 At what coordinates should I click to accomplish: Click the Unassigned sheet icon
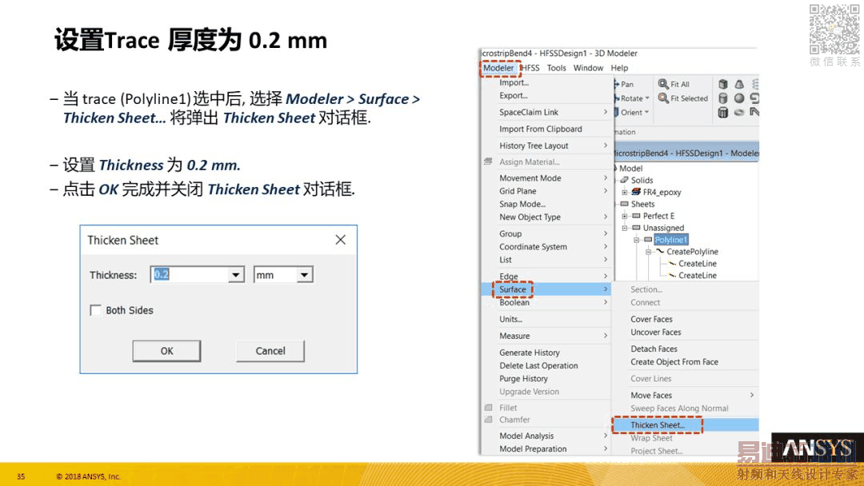pos(636,227)
